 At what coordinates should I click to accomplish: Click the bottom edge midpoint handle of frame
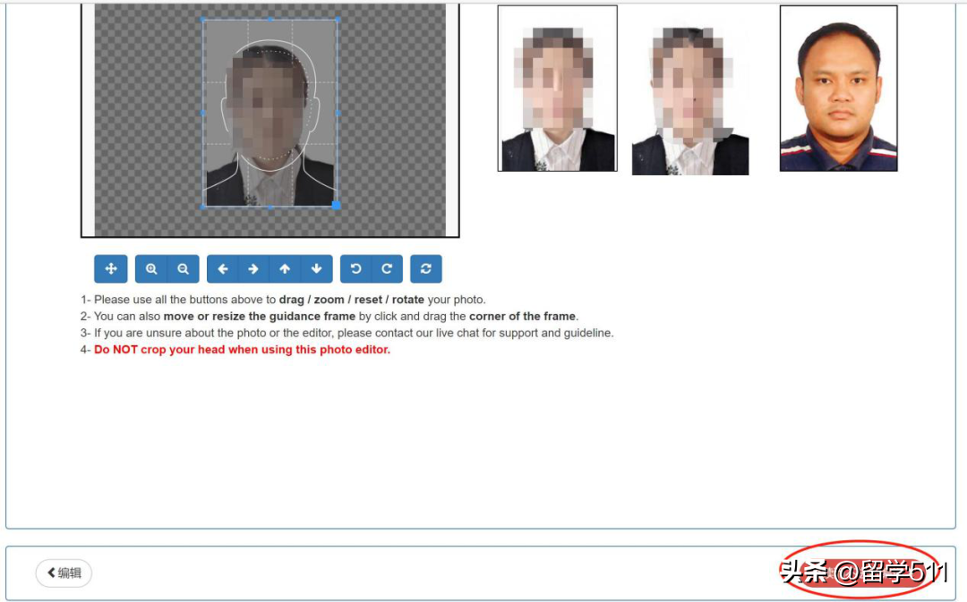270,207
